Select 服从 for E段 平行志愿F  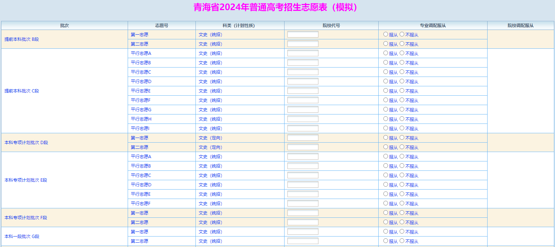click(386, 203)
